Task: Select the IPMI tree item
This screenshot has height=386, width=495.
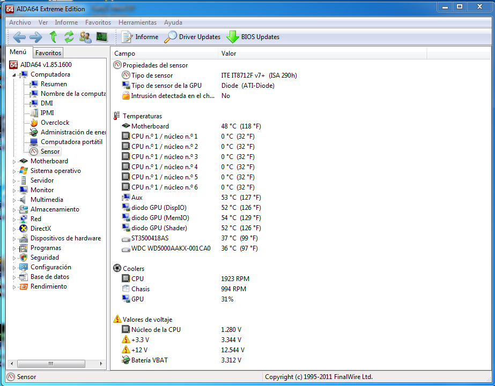Action: pos(47,113)
